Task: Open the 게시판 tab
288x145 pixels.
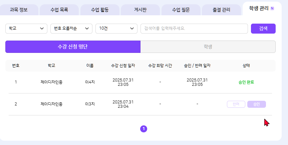Action: click(x=140, y=10)
